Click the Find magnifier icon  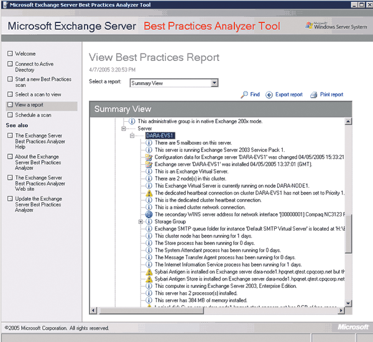click(x=244, y=95)
